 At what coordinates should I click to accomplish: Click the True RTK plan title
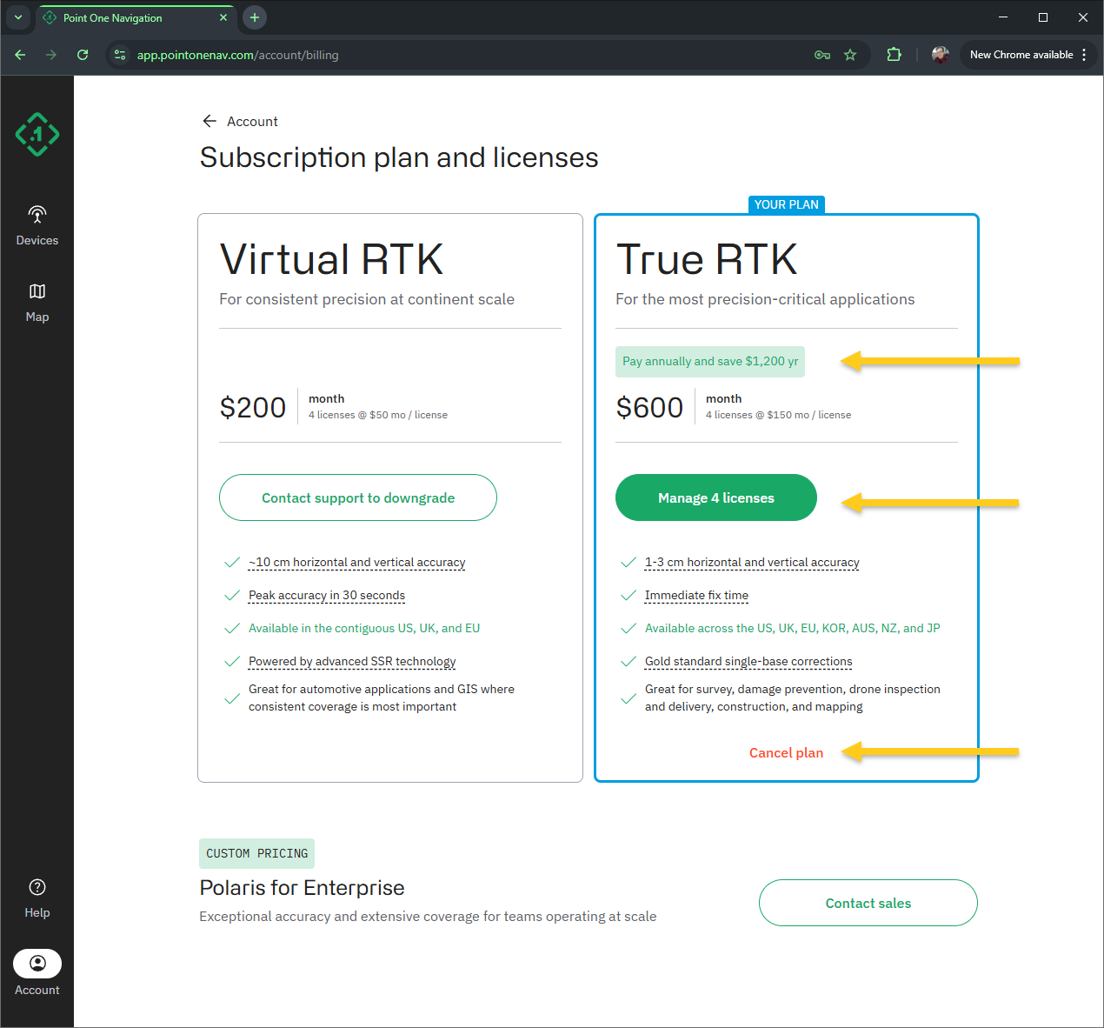(707, 259)
